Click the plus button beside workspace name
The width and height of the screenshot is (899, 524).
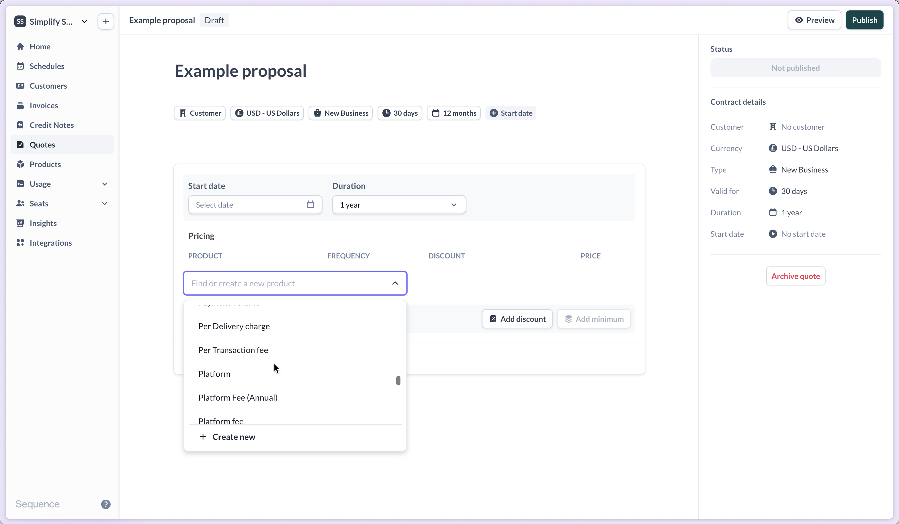[106, 21]
